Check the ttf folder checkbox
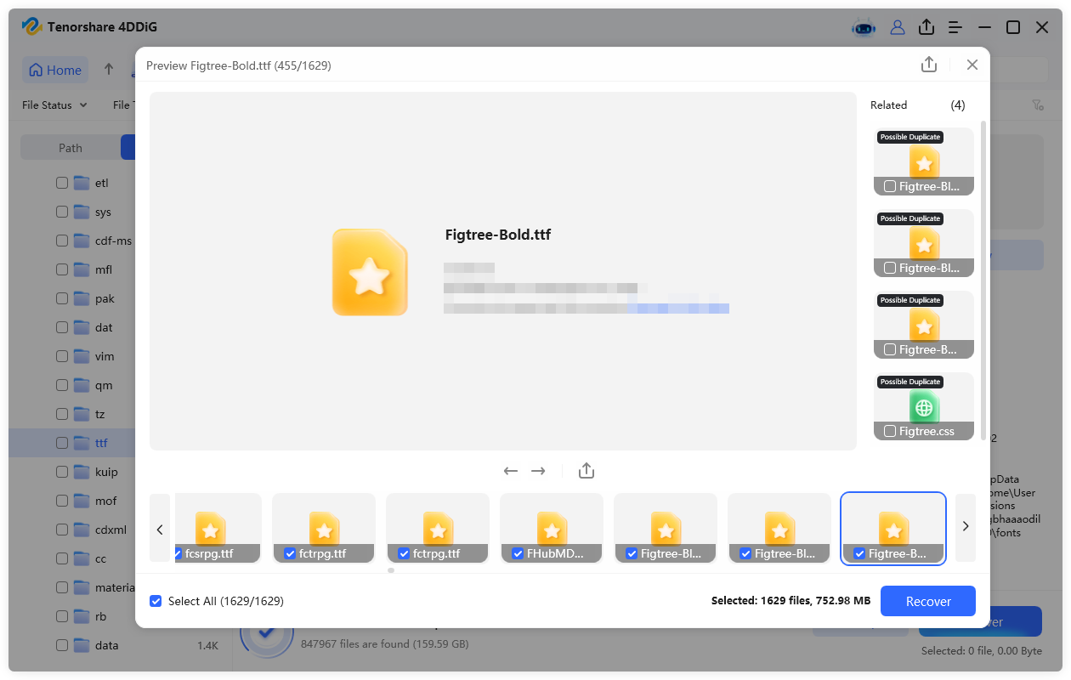Image resolution: width=1071 pixels, height=680 pixels. (x=62, y=443)
